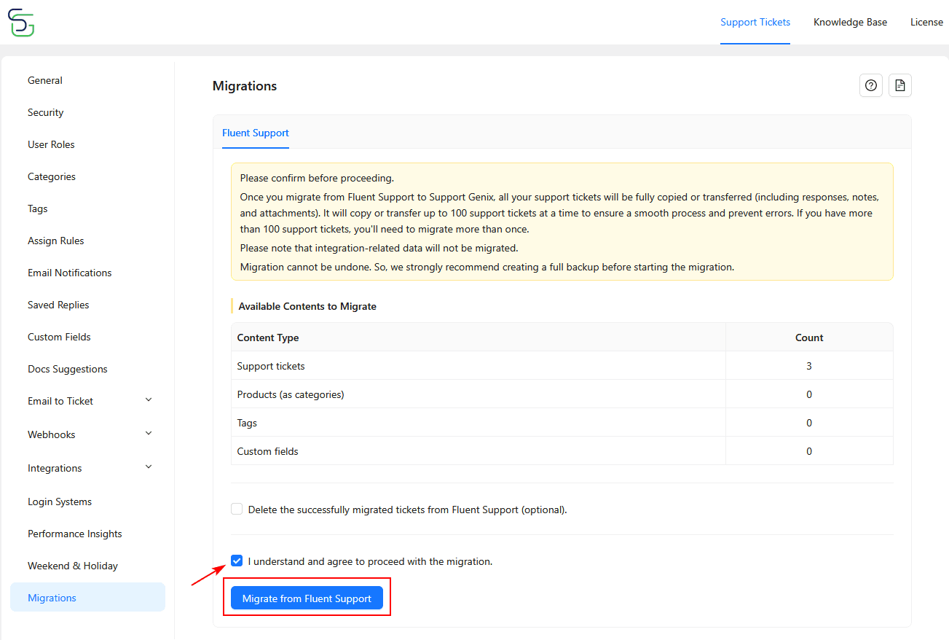The height and width of the screenshot is (640, 949).
Task: Click the Support tickets count value 3
Action: (x=809, y=366)
